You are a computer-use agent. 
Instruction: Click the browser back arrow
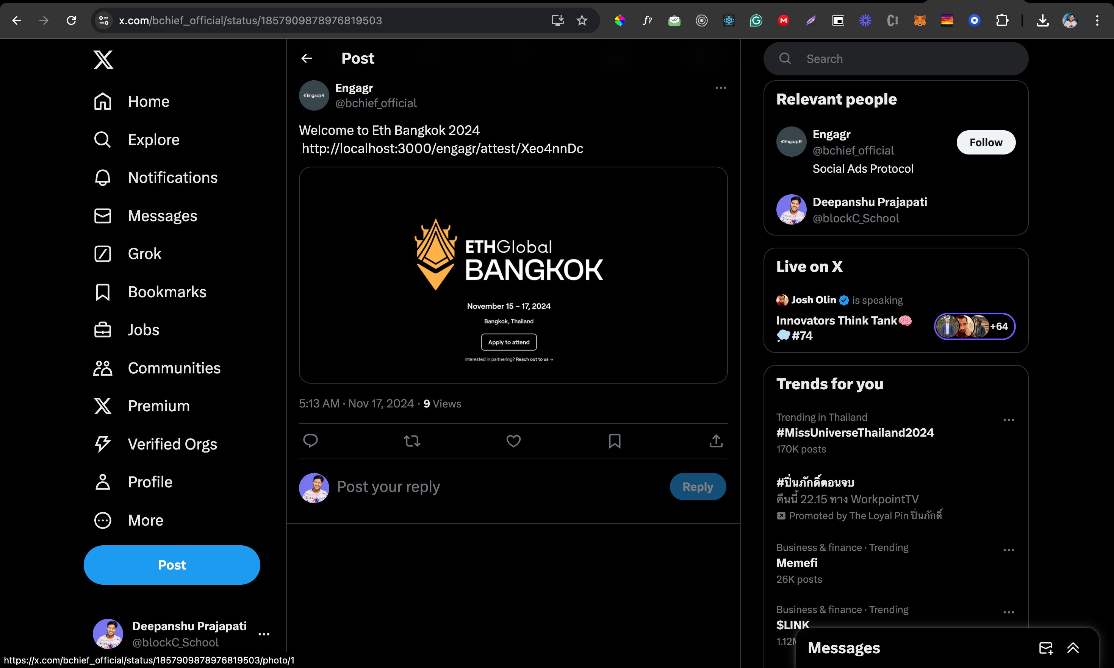pyautogui.click(x=17, y=20)
